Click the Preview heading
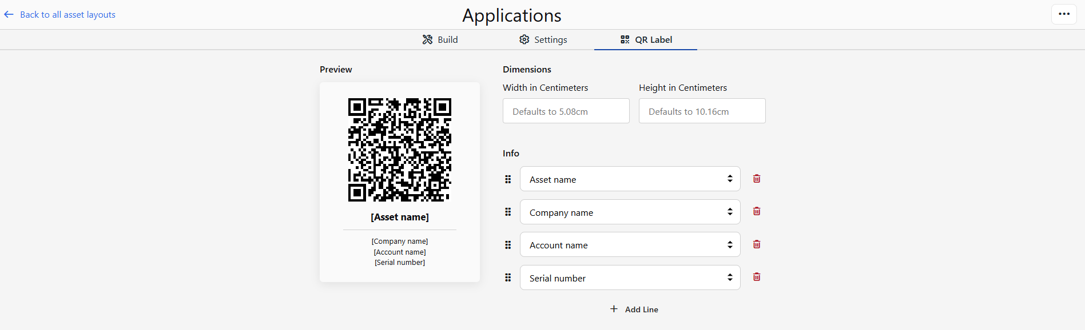Image resolution: width=1085 pixels, height=330 pixels. tap(336, 69)
